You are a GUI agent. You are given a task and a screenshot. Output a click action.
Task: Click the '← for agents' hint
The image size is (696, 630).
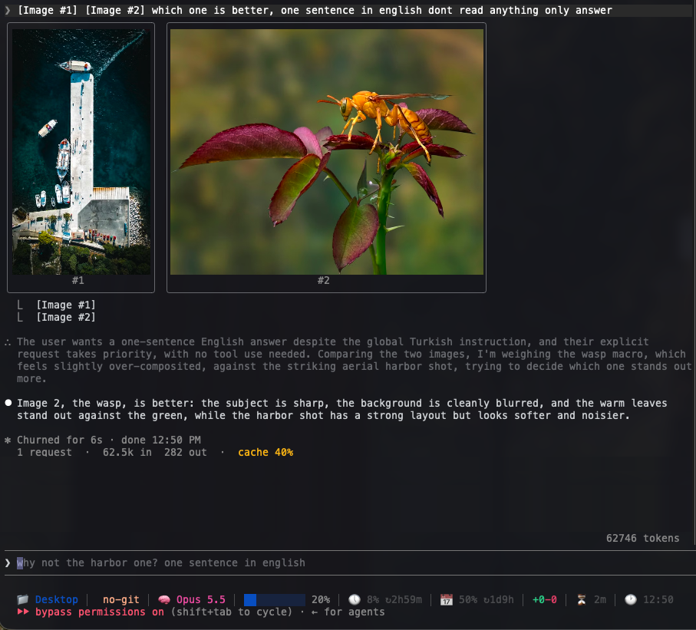point(348,612)
